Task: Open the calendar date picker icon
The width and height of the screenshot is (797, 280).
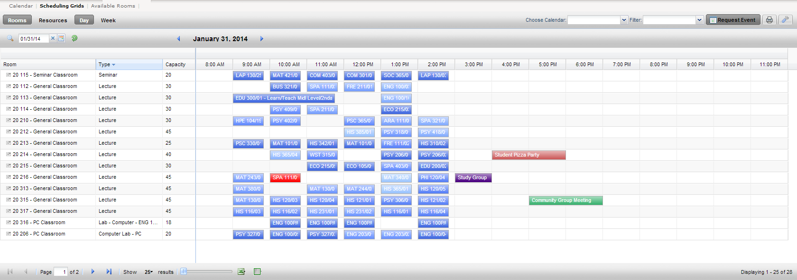Action: point(61,38)
